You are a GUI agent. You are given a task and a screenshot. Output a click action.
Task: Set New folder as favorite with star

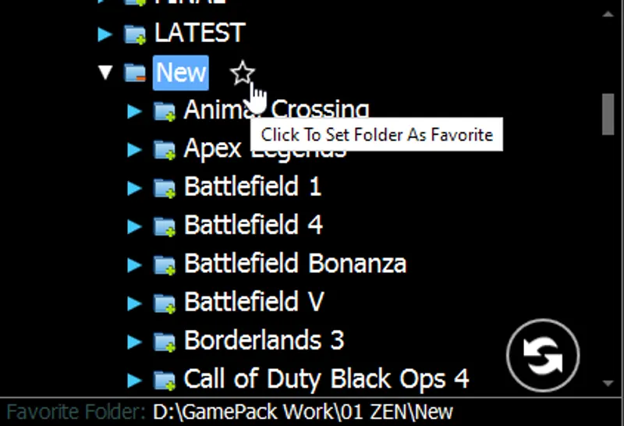pyautogui.click(x=243, y=73)
